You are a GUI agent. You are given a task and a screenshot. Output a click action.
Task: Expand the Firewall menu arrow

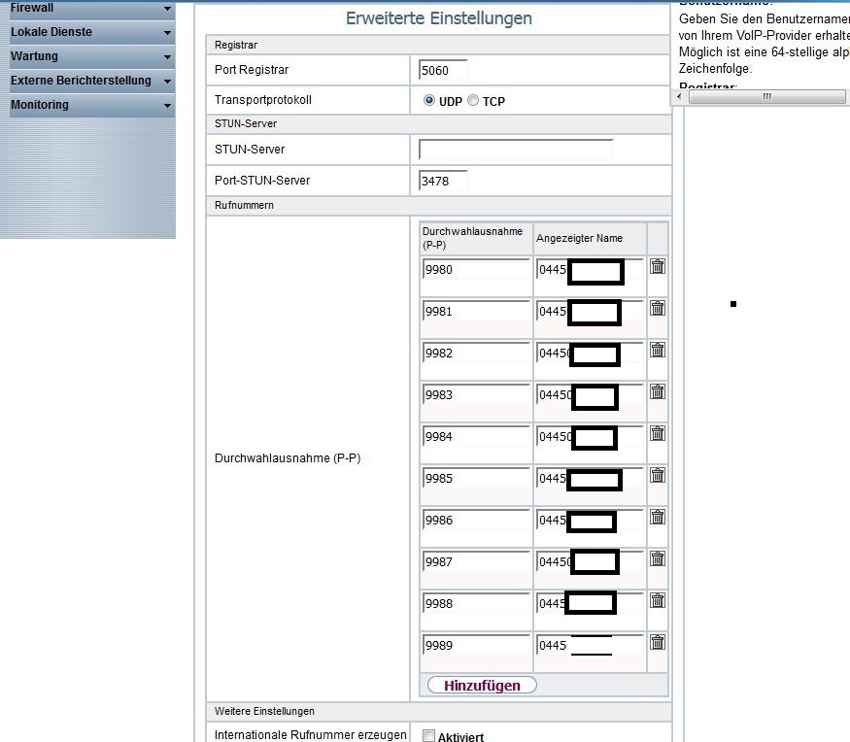pos(167,8)
